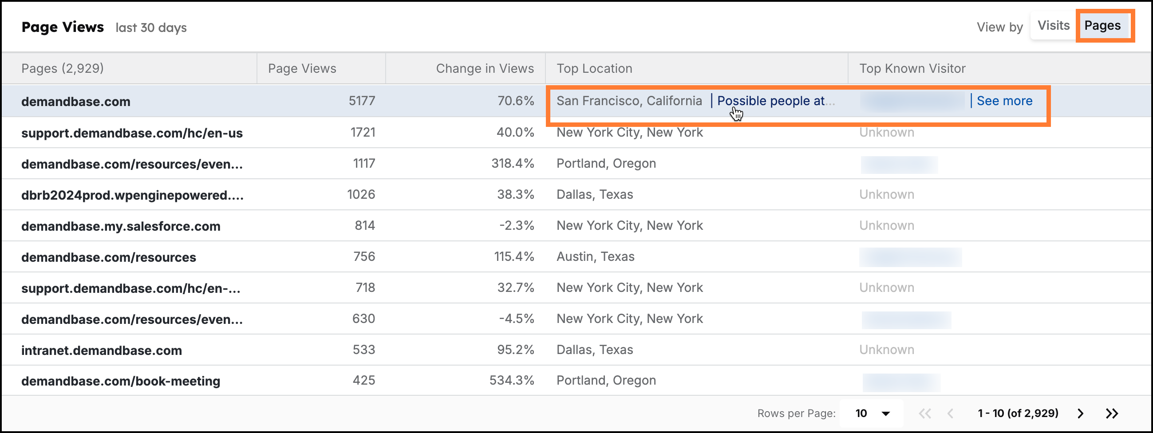The image size is (1153, 433).
Task: Sort by Page Views column header
Action: [302, 68]
